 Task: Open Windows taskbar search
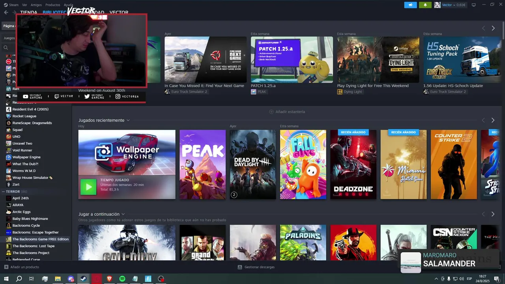(19, 279)
